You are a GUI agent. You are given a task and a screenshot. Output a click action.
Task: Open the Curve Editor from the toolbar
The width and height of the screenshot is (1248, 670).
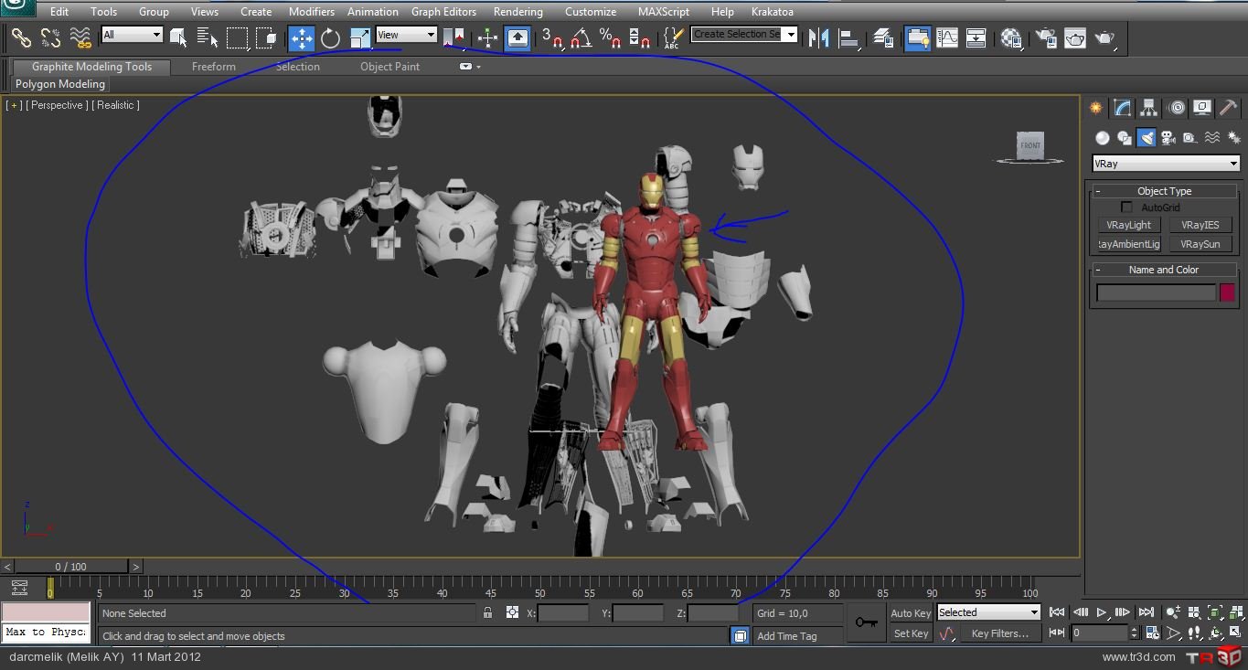(947, 38)
